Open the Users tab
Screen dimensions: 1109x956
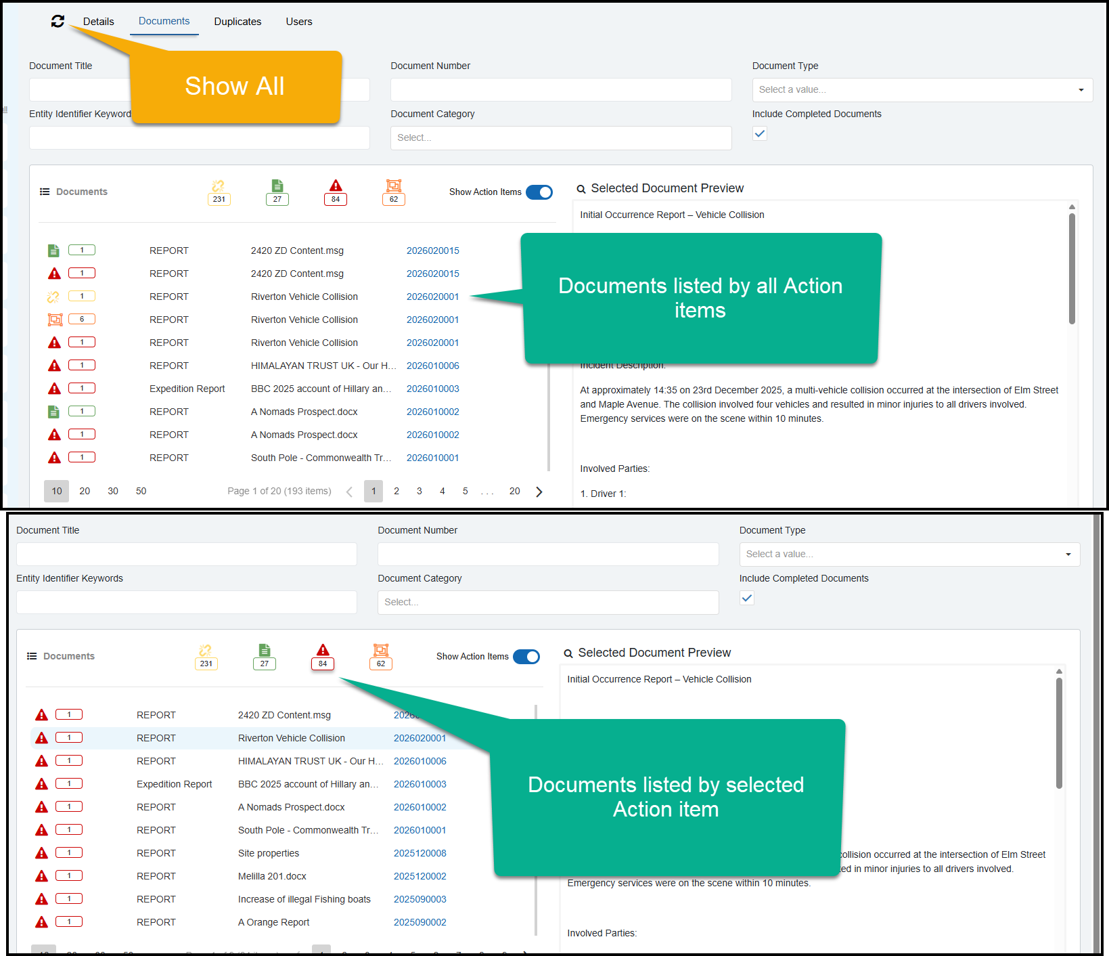click(298, 22)
